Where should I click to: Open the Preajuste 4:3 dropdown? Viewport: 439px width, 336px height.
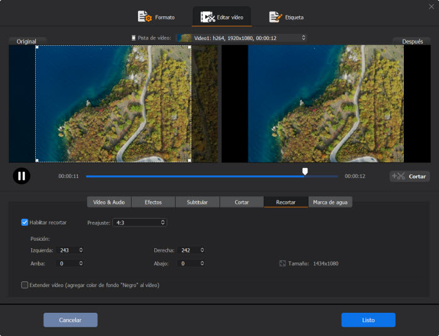tap(139, 223)
